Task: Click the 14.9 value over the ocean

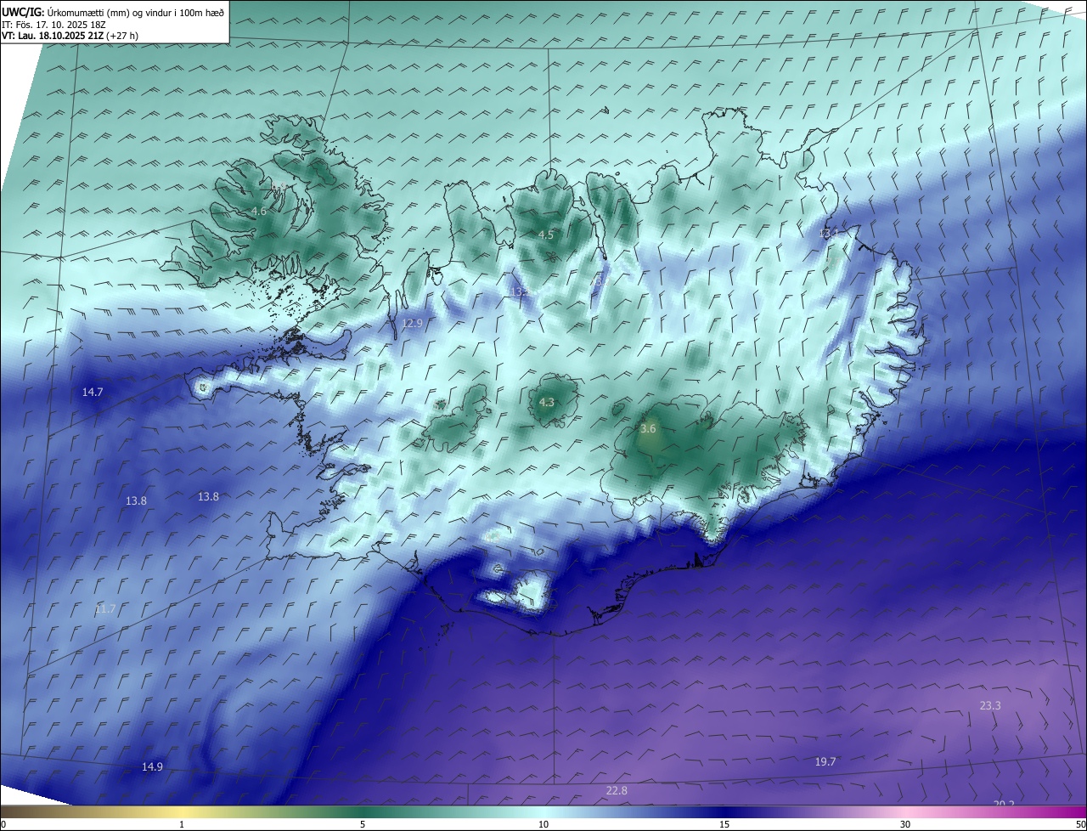Action: [x=152, y=766]
